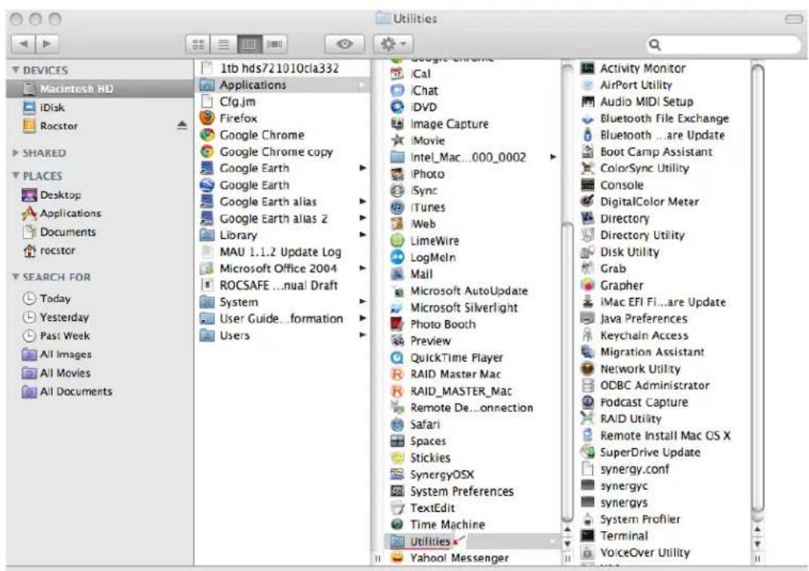809x571 pixels.
Task: Select the Terminal app icon
Action: [x=587, y=535]
